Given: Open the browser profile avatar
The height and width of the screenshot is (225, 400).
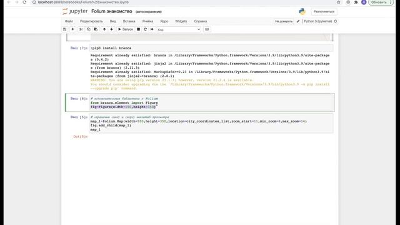Looking at the screenshot, I should coord(364,2).
